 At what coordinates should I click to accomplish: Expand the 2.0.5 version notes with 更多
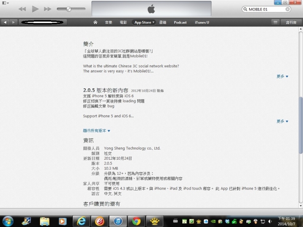[282, 121]
